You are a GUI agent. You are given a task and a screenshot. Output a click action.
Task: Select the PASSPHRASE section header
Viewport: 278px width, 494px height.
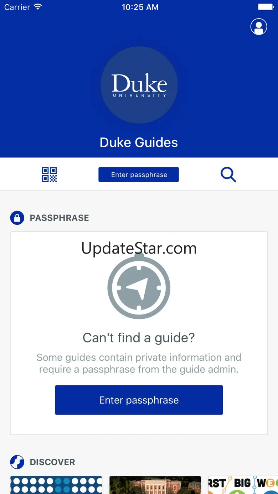click(60, 218)
